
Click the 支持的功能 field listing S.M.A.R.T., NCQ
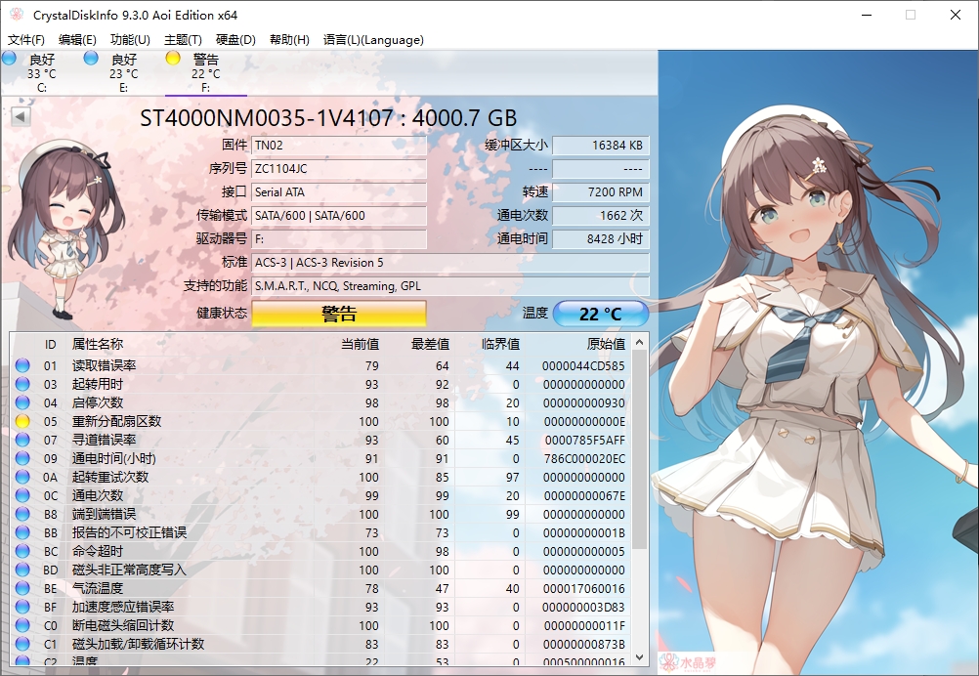[450, 286]
